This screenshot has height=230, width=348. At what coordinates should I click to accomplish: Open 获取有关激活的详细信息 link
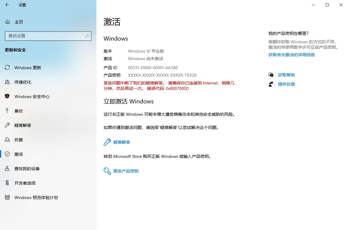[x=291, y=55]
